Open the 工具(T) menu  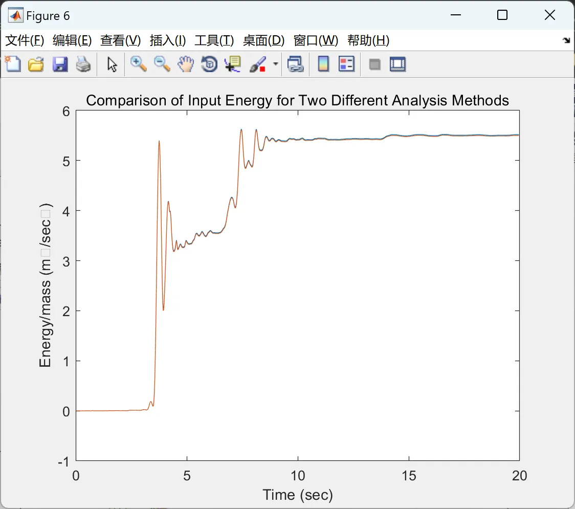(x=214, y=40)
